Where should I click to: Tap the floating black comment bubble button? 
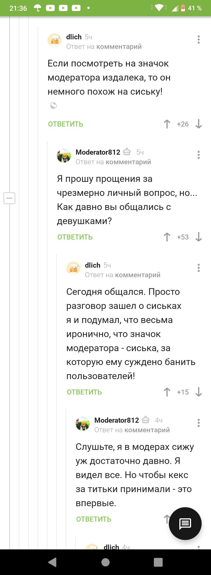pos(185,523)
